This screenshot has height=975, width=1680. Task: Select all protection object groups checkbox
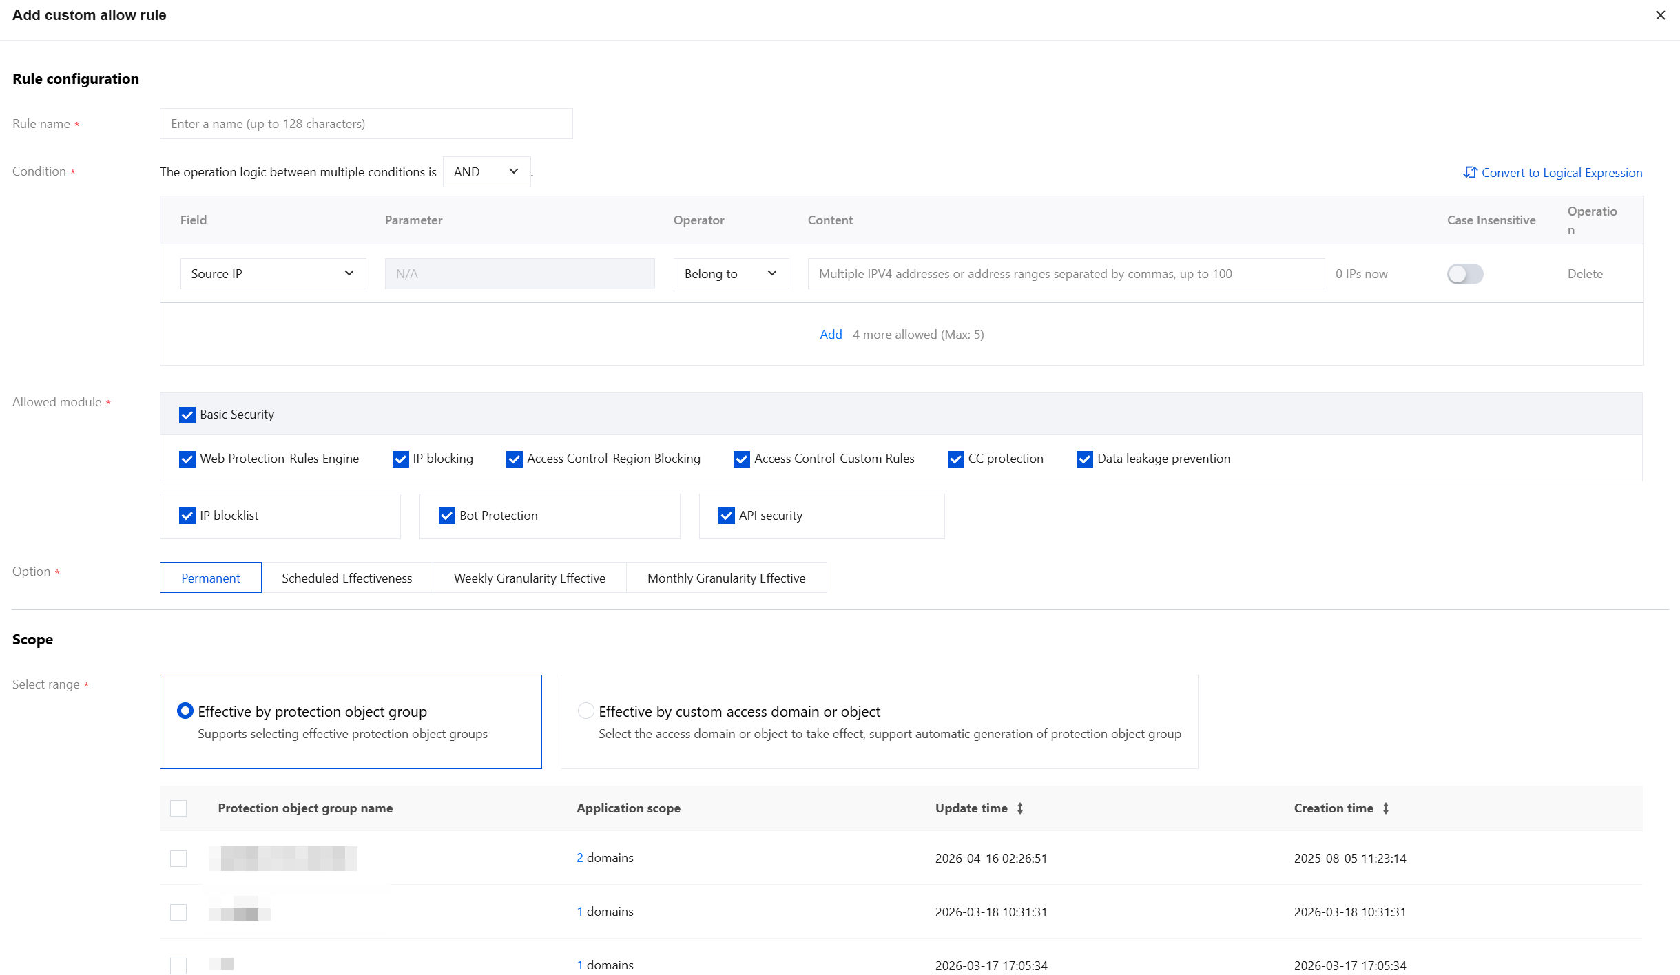pyautogui.click(x=178, y=808)
